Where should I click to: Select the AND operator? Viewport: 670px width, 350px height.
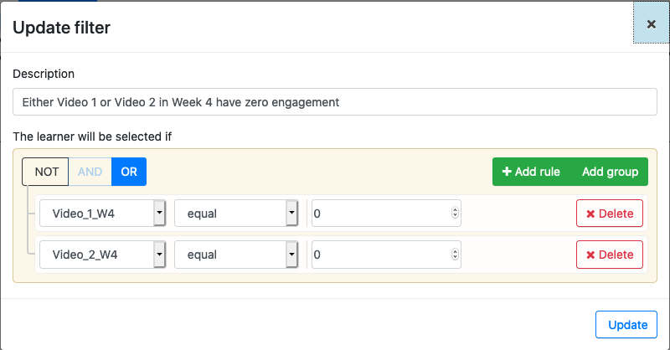tap(90, 172)
